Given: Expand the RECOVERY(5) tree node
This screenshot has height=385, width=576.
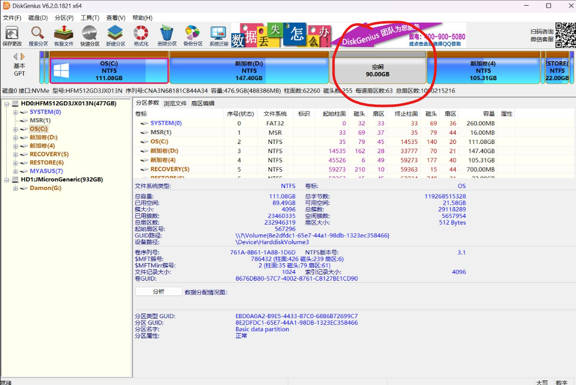Looking at the screenshot, I should (x=15, y=154).
